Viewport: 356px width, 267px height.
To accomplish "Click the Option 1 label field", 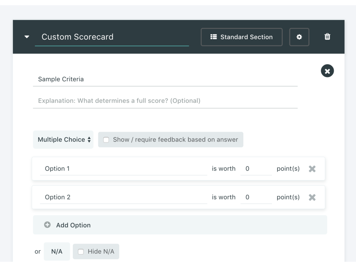I will pyautogui.click(x=123, y=169).
